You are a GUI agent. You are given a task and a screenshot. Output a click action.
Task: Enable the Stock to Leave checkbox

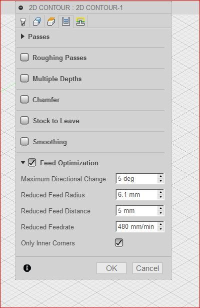(24, 121)
